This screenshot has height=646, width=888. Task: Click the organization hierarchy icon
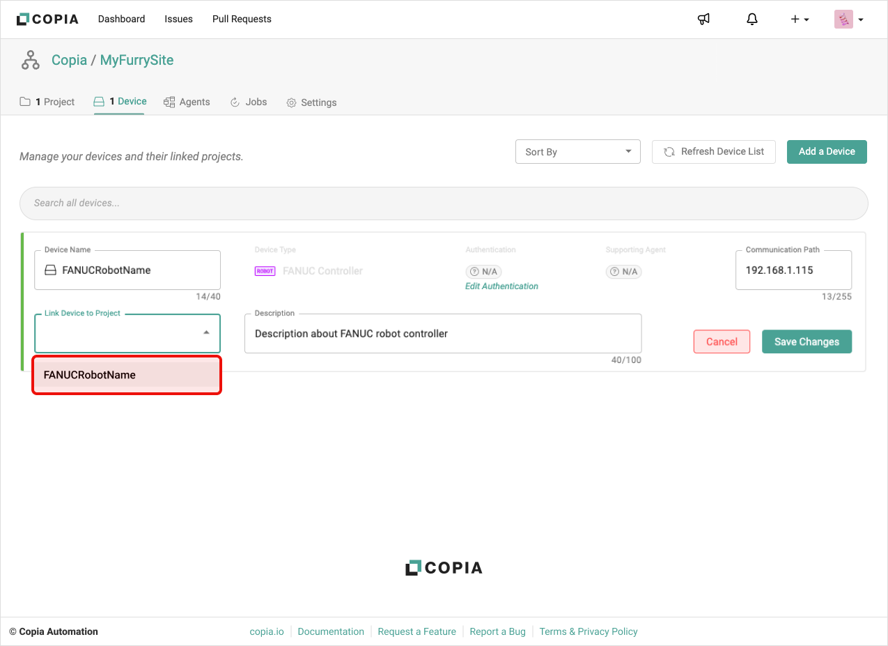click(31, 61)
